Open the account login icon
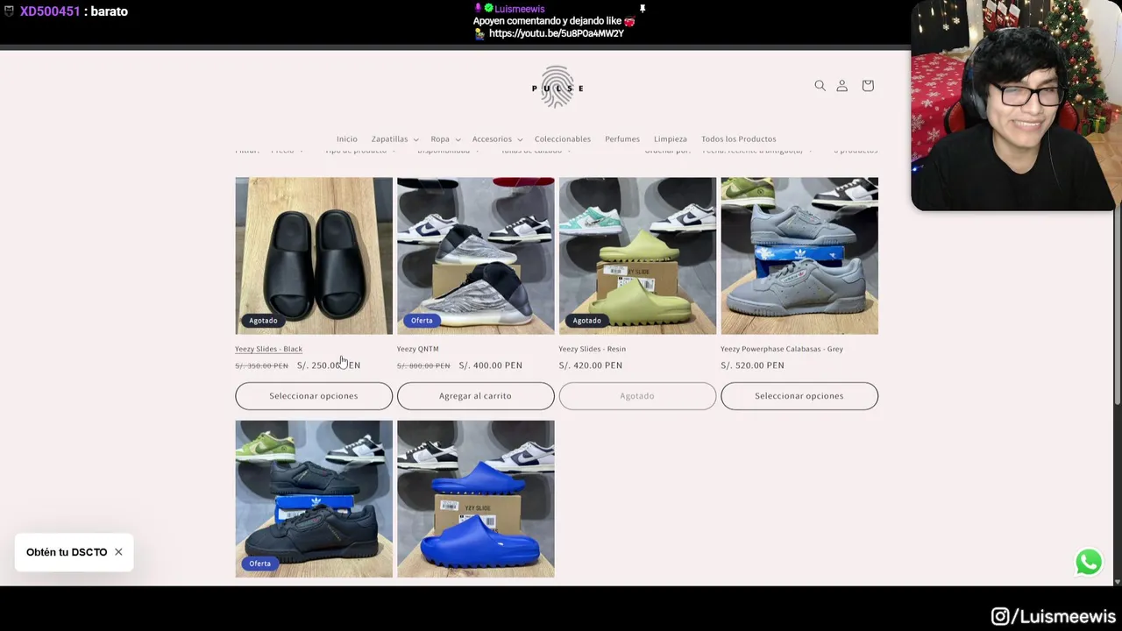 coord(841,85)
